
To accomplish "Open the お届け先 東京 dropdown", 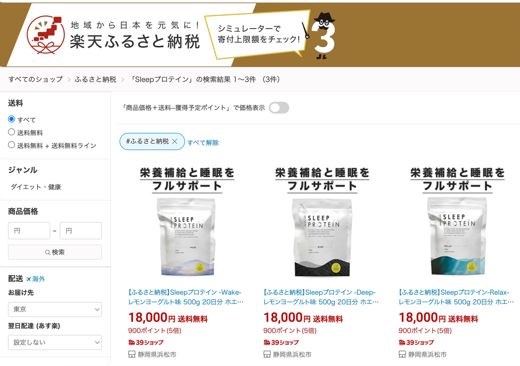I will pos(55,309).
